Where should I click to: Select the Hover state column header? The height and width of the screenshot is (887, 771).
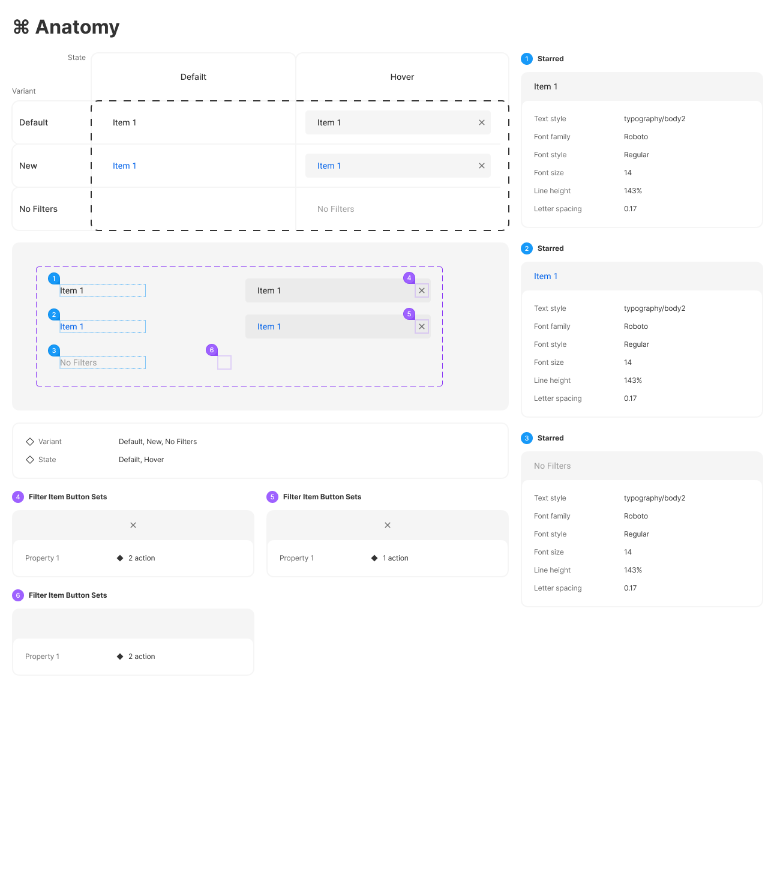[x=402, y=77]
